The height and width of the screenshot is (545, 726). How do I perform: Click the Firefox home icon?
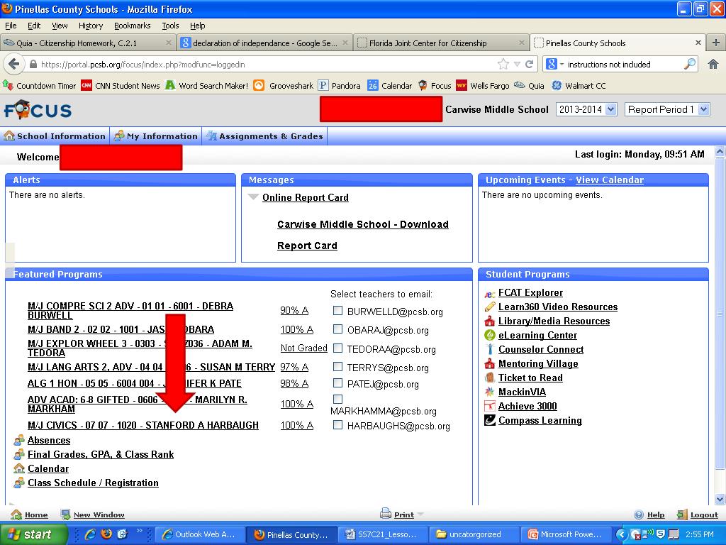click(x=713, y=64)
